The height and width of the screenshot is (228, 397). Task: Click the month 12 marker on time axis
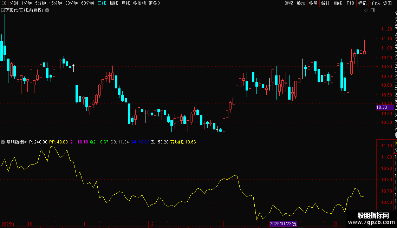click(x=151, y=224)
